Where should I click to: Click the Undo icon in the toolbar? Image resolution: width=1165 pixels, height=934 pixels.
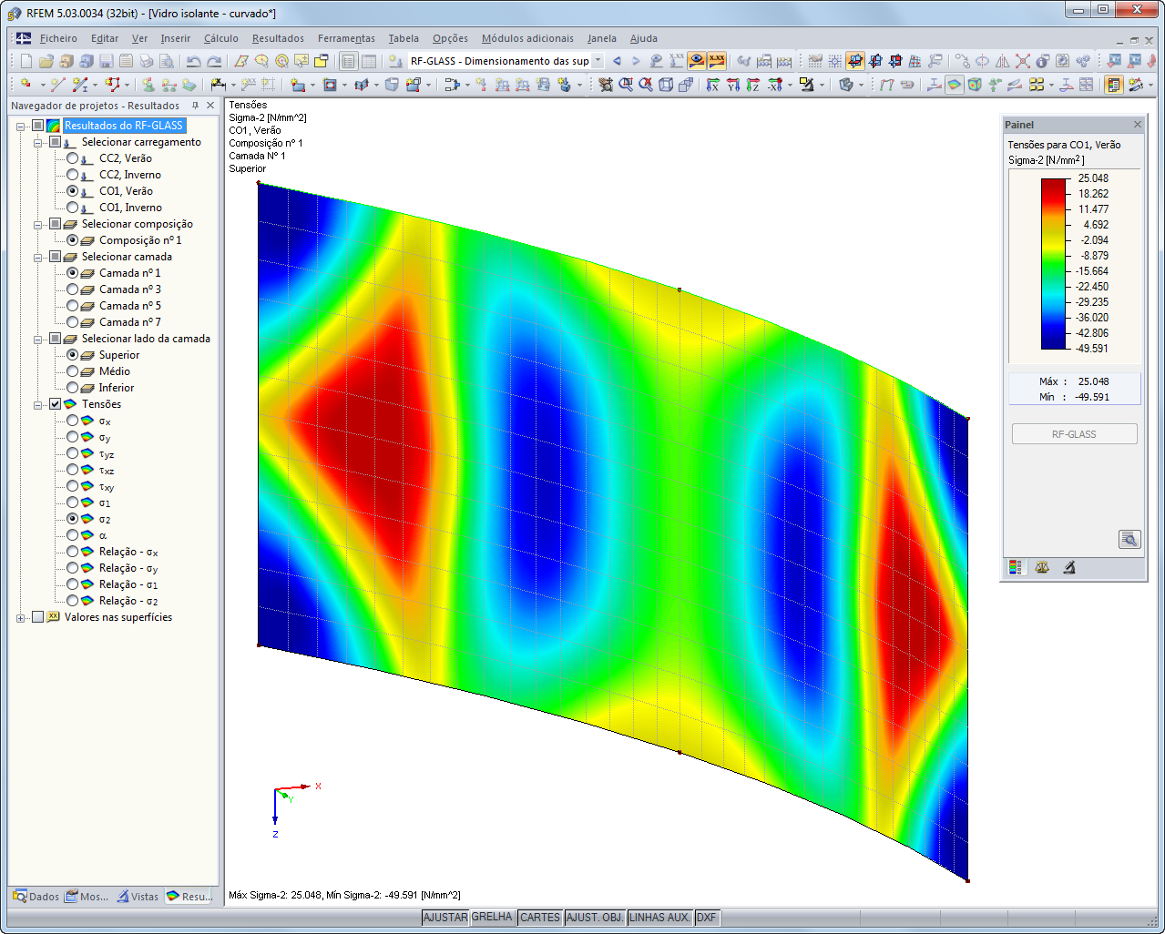191,61
